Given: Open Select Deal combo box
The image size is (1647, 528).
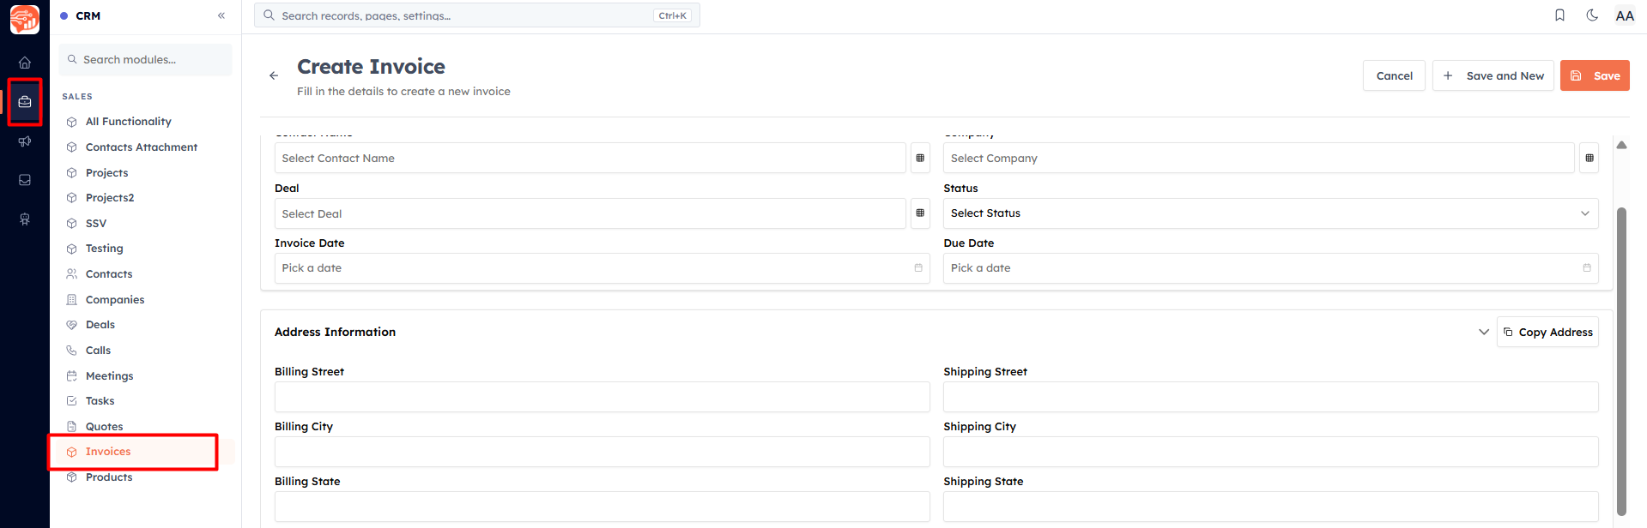Looking at the screenshot, I should pyautogui.click(x=590, y=213).
